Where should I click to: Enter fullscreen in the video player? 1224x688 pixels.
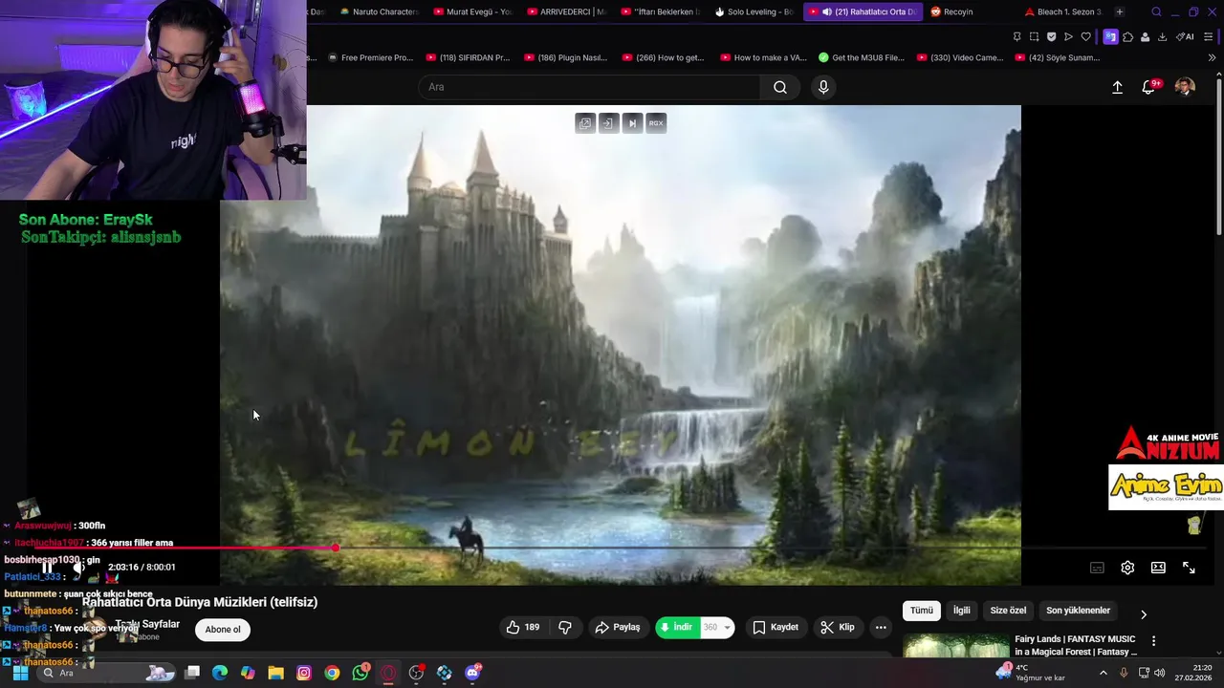[x=1189, y=568]
